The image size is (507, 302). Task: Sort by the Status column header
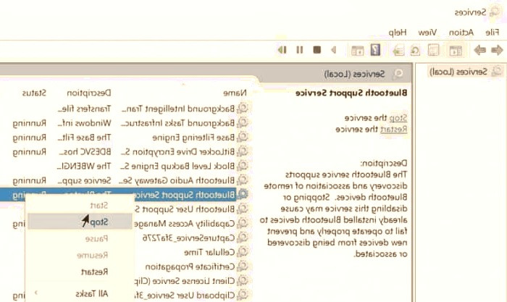[x=33, y=93]
